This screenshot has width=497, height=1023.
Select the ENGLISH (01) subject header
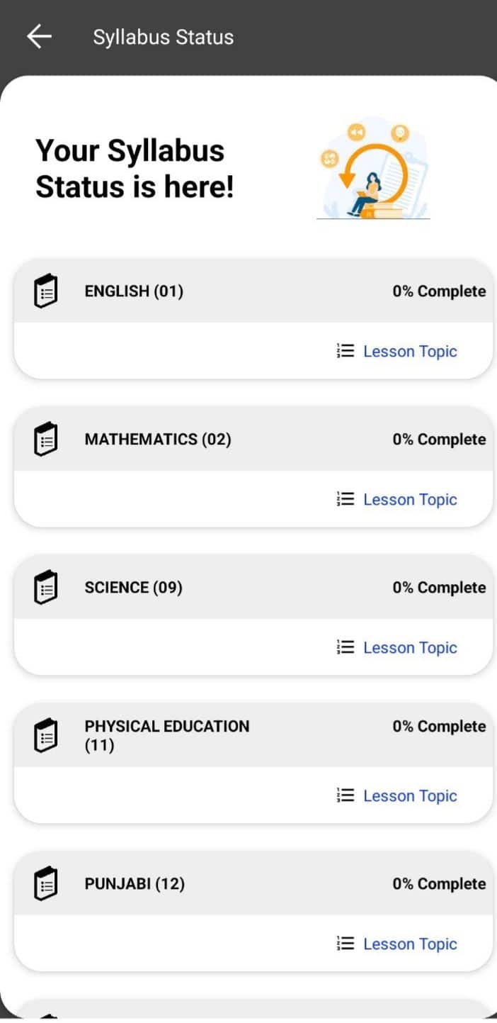(253, 291)
